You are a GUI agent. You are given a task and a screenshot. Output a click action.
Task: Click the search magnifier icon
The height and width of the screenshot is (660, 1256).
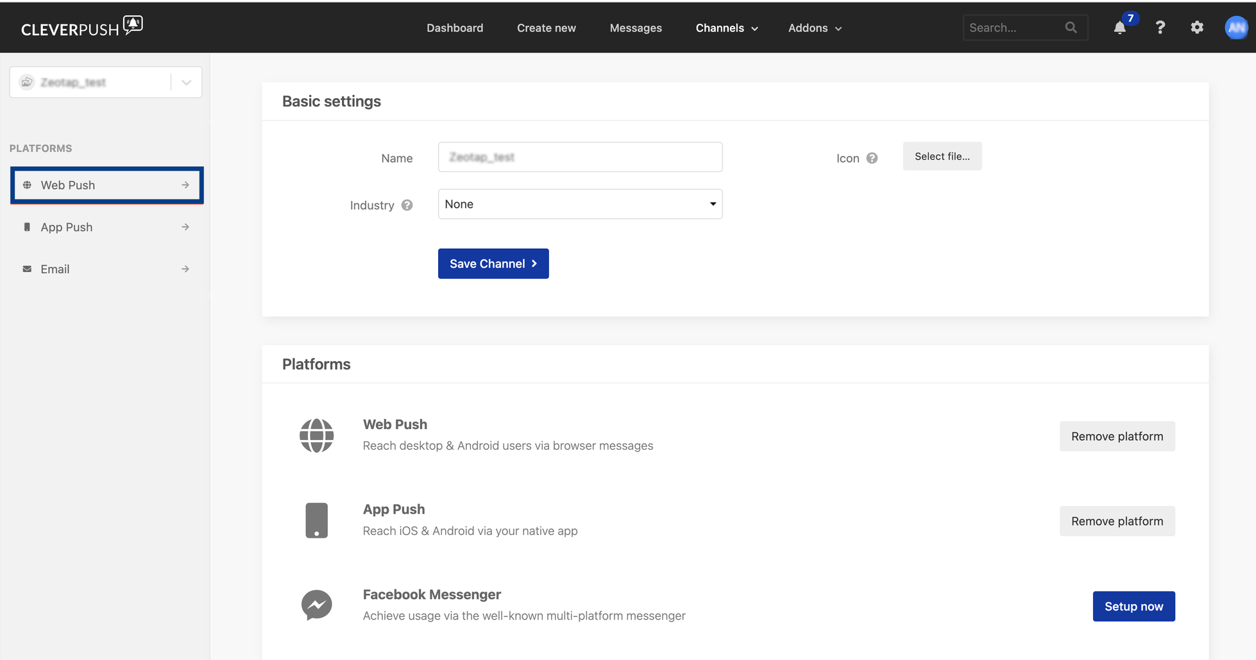point(1071,28)
